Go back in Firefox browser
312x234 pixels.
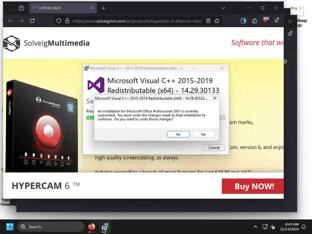[10, 21]
